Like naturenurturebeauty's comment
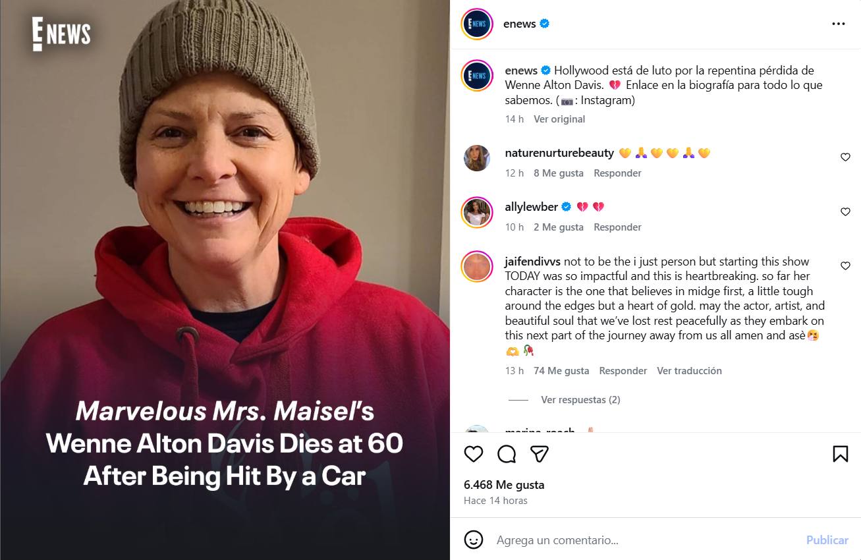This screenshot has width=861, height=560. point(845,157)
